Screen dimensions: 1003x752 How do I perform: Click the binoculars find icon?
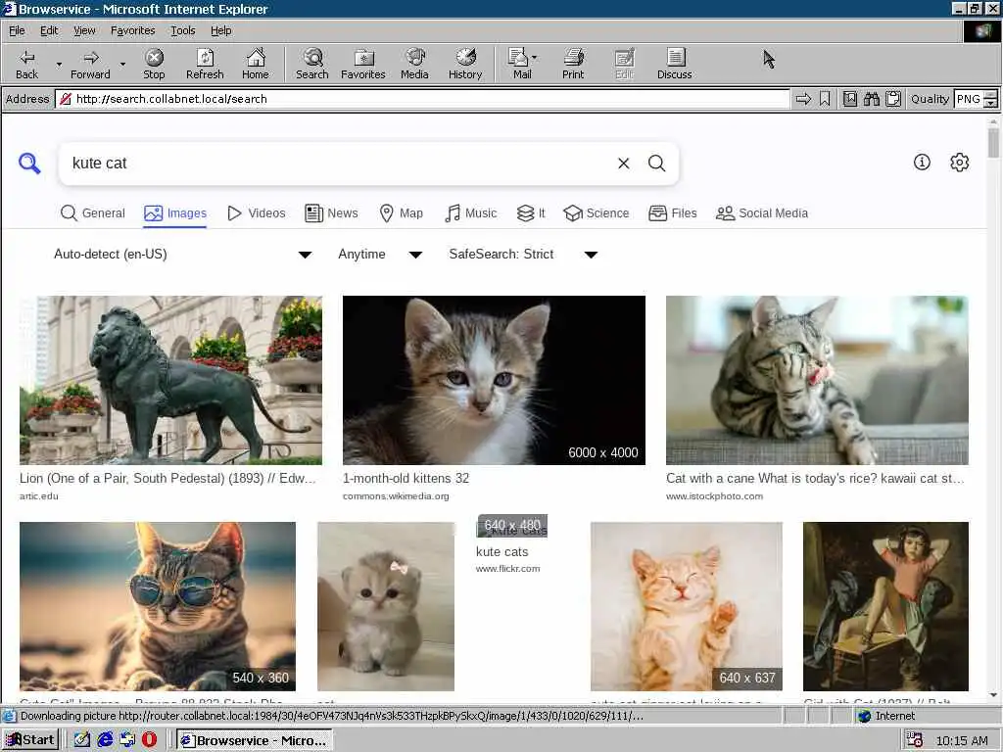tap(871, 99)
